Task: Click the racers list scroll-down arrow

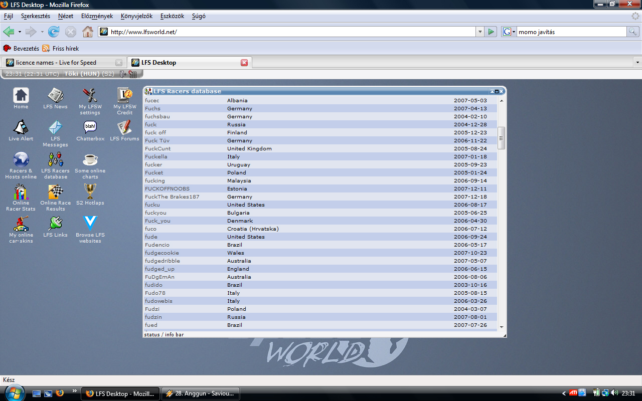Action: tap(501, 327)
